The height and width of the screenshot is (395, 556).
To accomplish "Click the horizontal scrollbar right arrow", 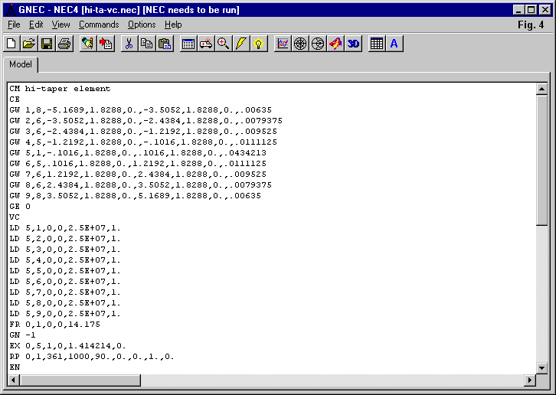I will (x=530, y=380).
